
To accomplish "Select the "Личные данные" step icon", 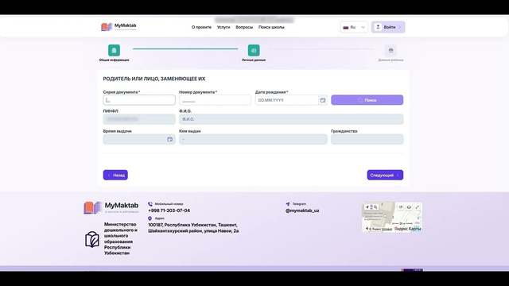I will [254, 50].
